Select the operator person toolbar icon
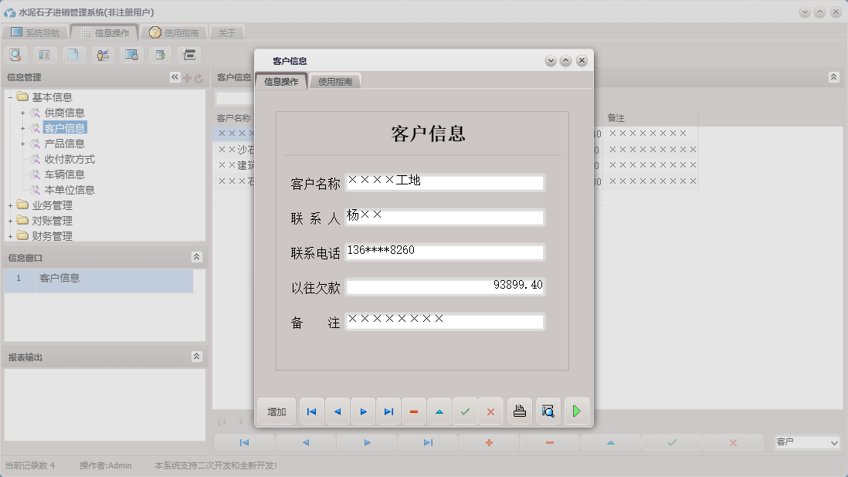 tap(102, 54)
